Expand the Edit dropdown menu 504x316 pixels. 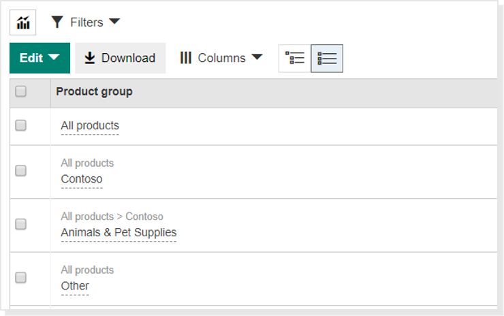(x=40, y=59)
